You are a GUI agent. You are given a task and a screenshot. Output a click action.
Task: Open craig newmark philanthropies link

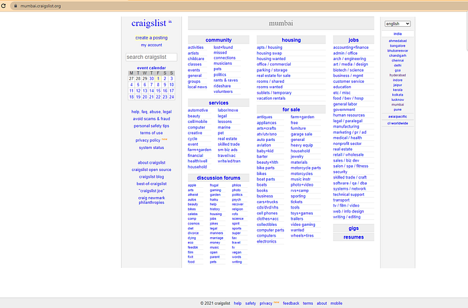point(151,200)
